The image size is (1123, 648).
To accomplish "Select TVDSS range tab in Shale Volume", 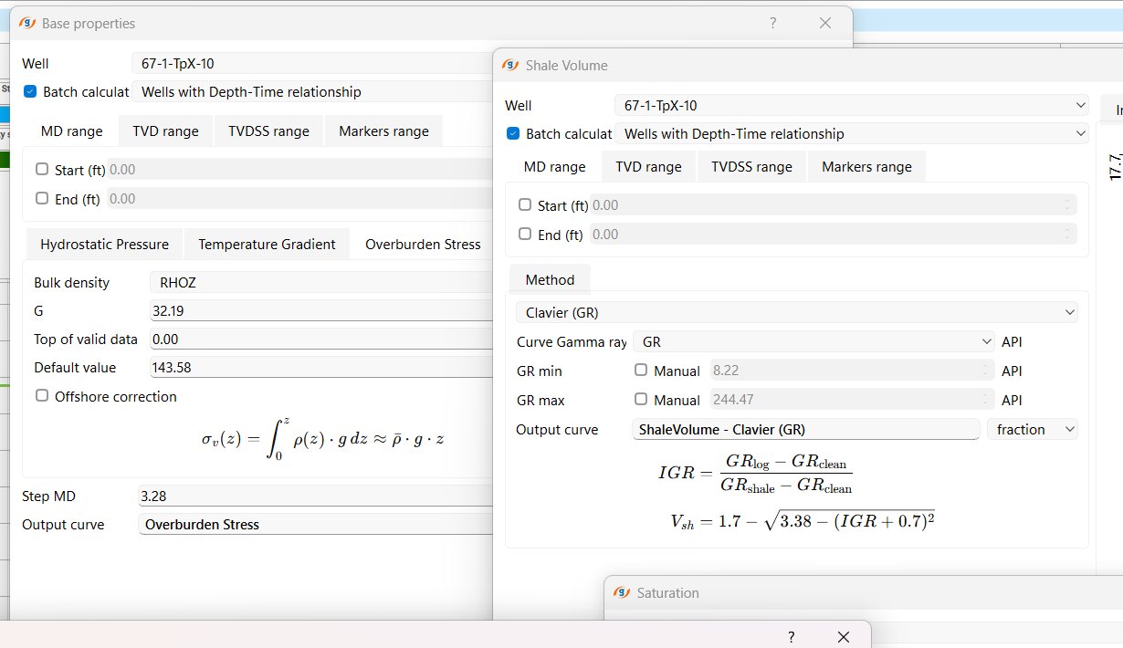I will click(x=752, y=167).
